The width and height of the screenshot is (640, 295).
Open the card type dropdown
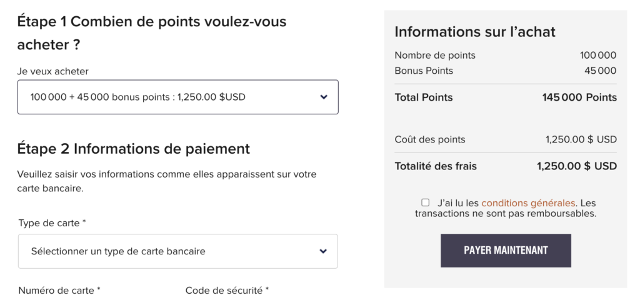point(177,251)
